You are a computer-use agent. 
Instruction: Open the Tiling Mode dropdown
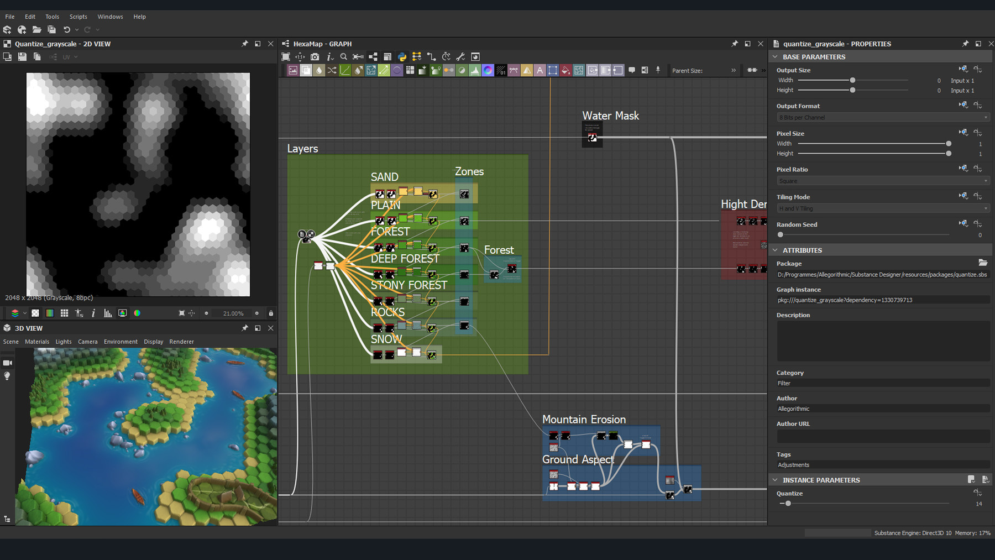coord(882,208)
